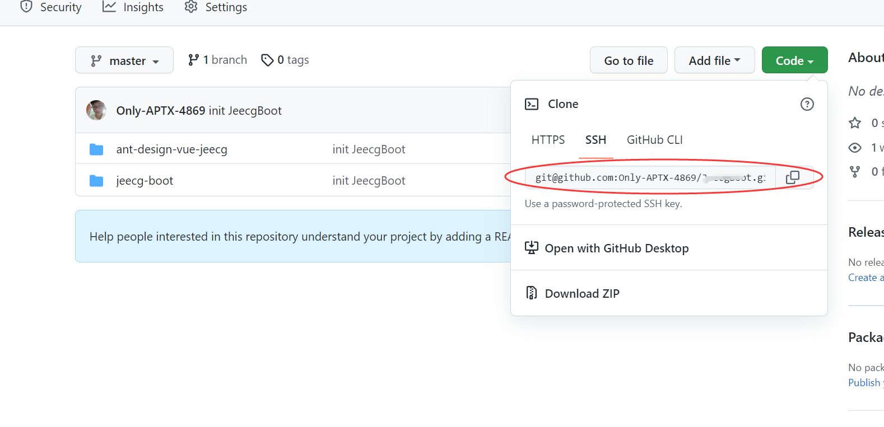Toggle the green Code dropdown button

[794, 60]
